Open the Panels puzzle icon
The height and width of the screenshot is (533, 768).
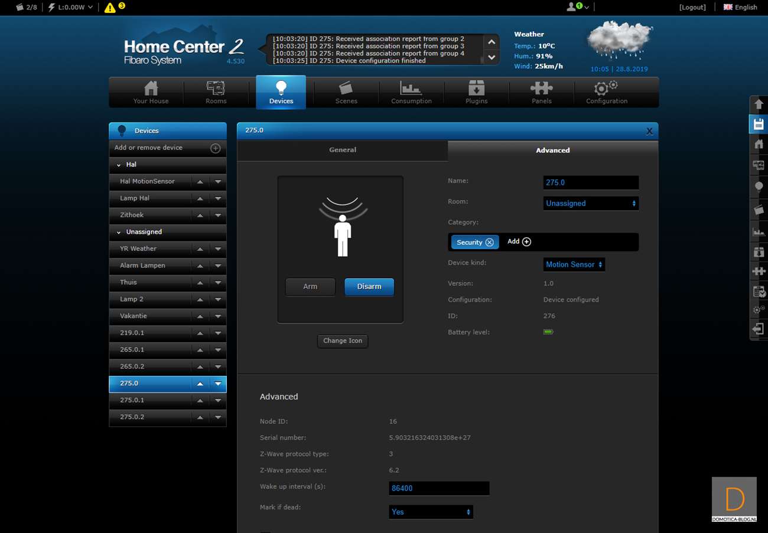coord(541,93)
